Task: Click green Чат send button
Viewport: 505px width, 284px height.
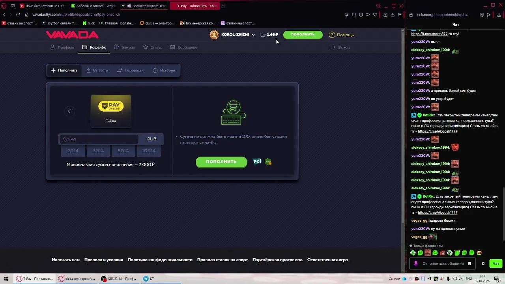Action: 496,263
